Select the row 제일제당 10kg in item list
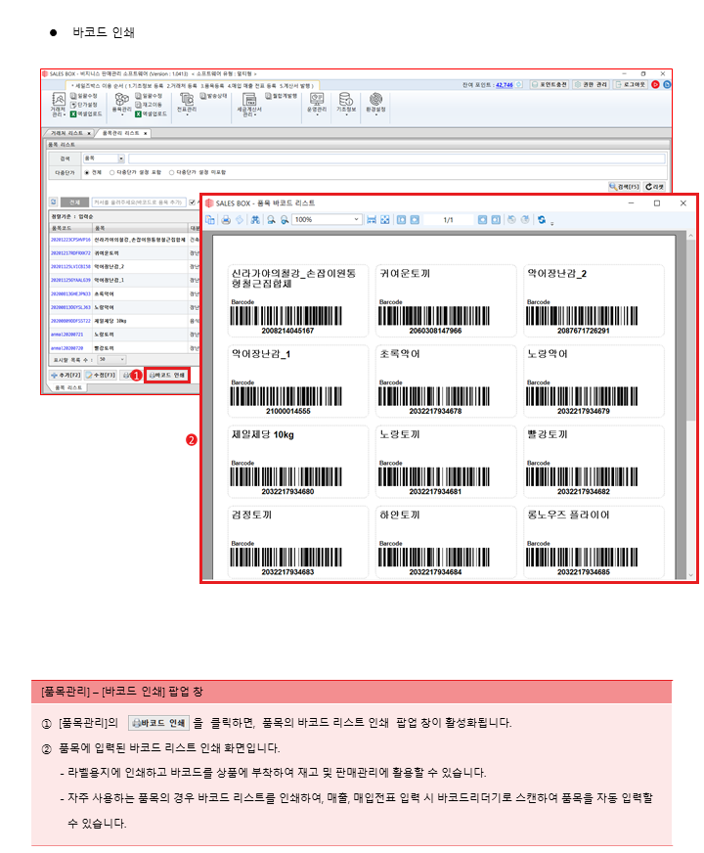 click(125, 321)
